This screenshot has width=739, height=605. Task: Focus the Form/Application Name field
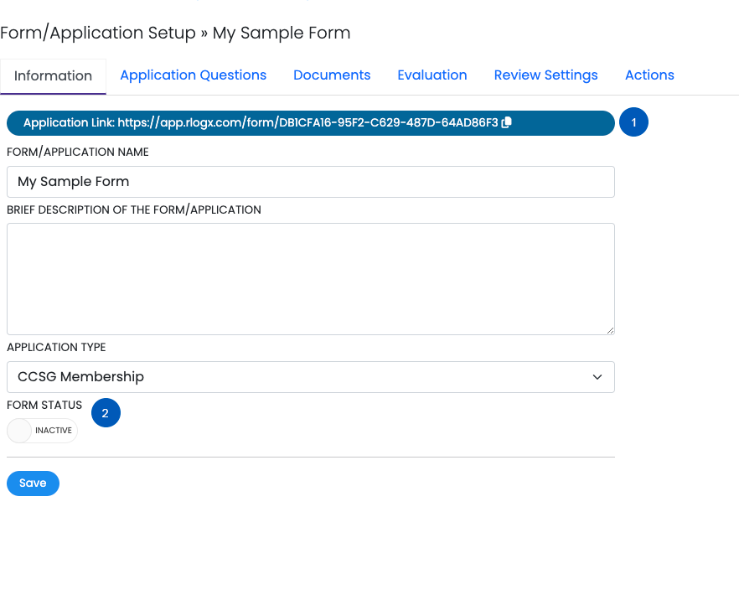[311, 182]
